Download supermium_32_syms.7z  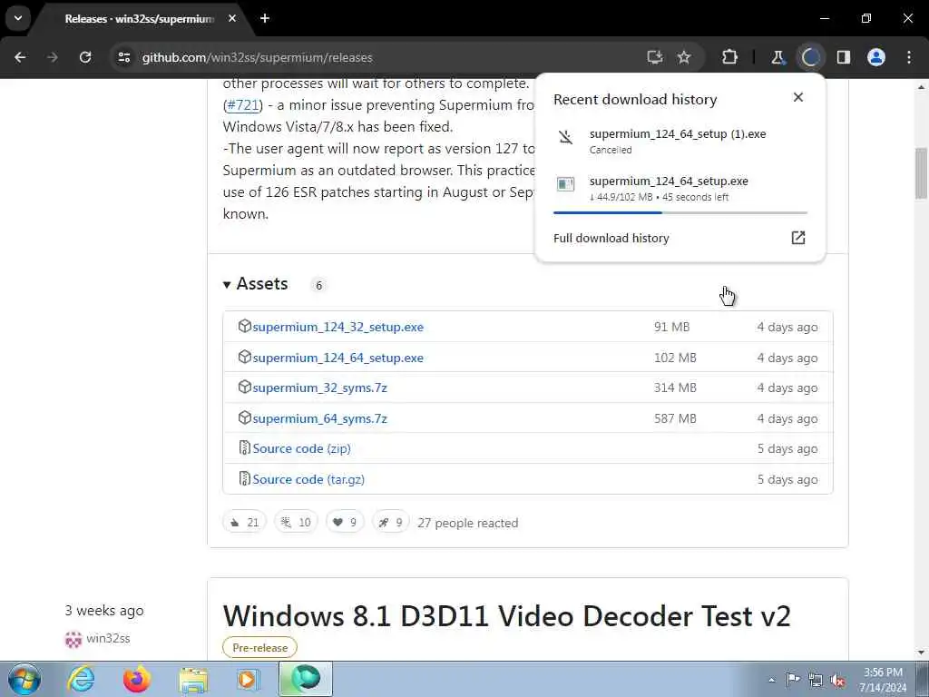pos(319,388)
